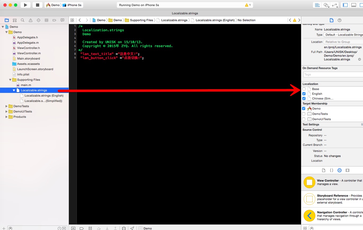Click the warning indicator in activity bar
Viewport: 363px width, 230px height.
point(248,5)
